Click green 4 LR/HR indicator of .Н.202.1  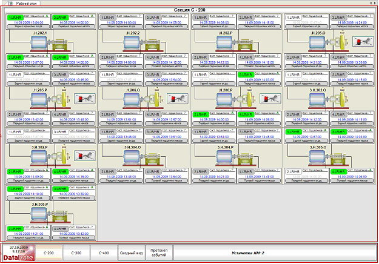click(x=61, y=58)
